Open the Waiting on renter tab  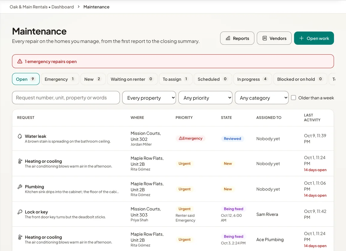[132, 79]
